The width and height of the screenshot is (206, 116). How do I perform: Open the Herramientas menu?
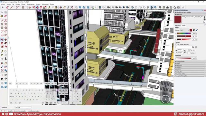click(31, 4)
